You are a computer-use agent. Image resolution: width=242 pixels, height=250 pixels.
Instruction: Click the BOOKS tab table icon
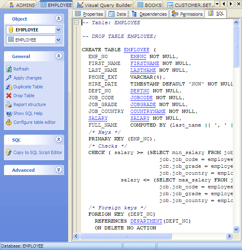pyautogui.click(x=140, y=5)
